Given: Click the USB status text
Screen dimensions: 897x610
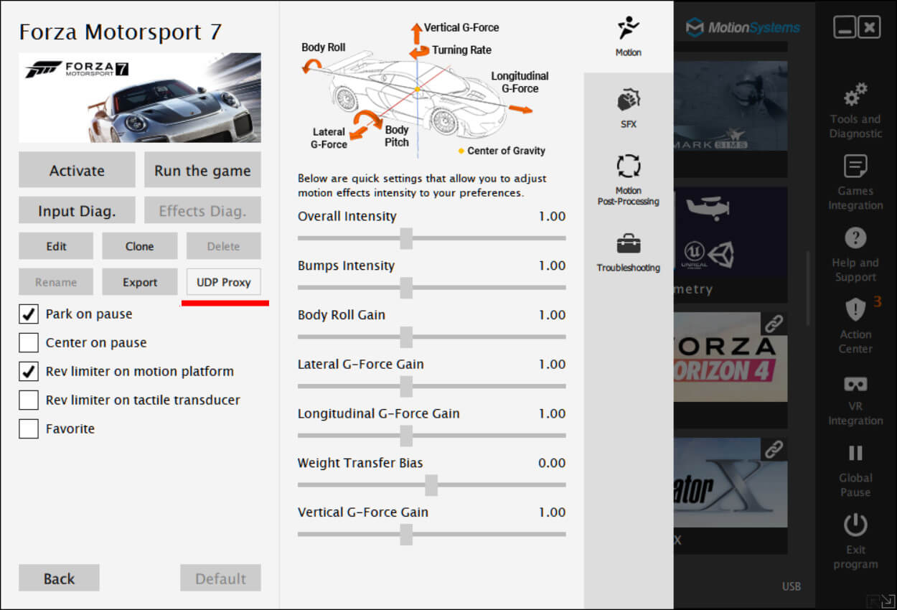Looking at the screenshot, I should click(792, 586).
